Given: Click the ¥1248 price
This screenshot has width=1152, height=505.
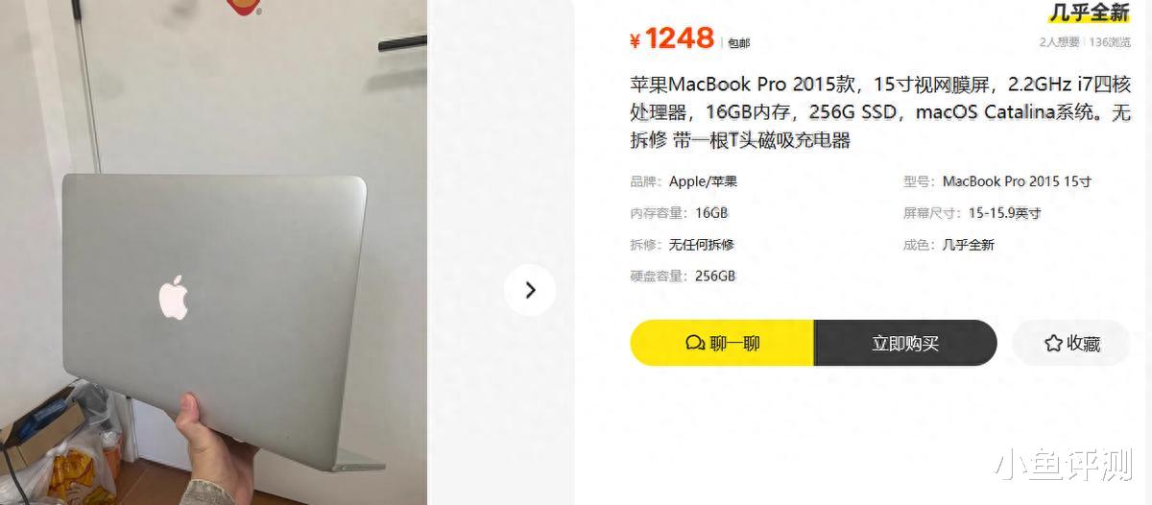Looking at the screenshot, I should [x=672, y=38].
